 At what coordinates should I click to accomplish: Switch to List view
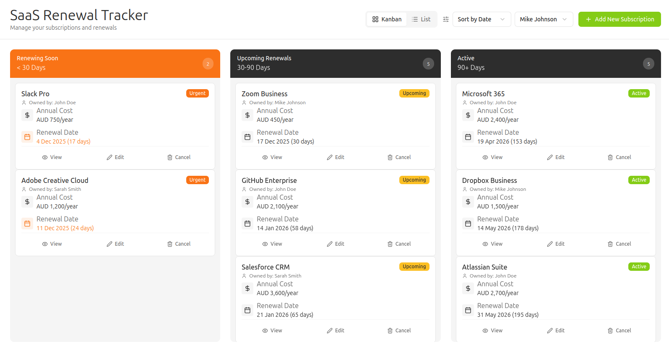(421, 19)
